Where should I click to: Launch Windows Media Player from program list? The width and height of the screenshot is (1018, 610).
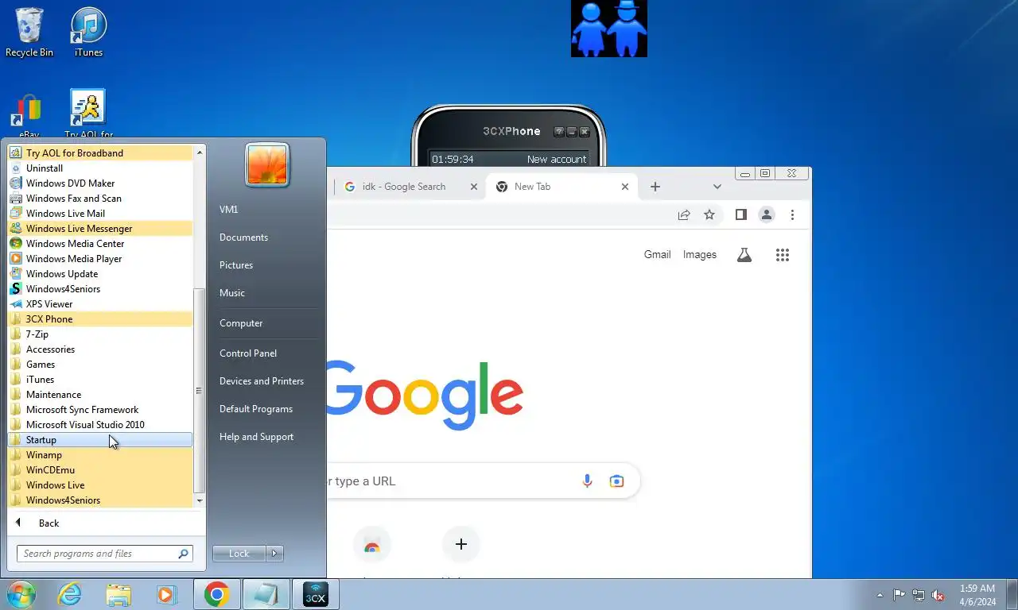100,258
